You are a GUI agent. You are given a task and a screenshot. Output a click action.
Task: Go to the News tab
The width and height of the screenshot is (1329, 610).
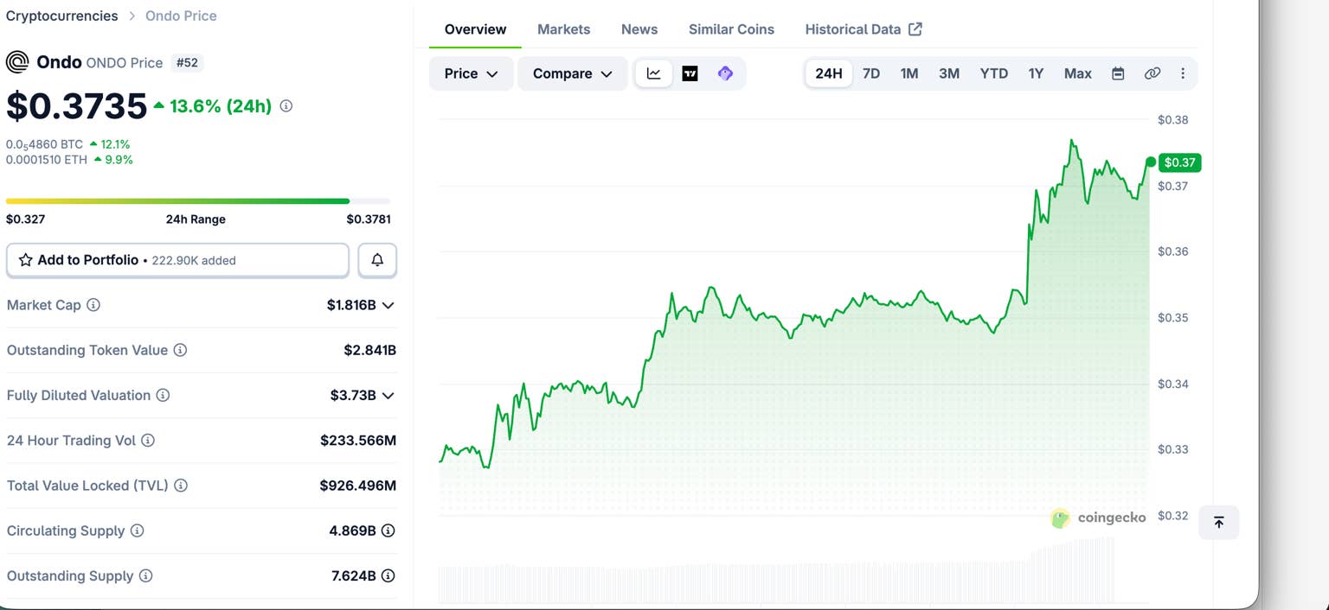pyautogui.click(x=639, y=29)
